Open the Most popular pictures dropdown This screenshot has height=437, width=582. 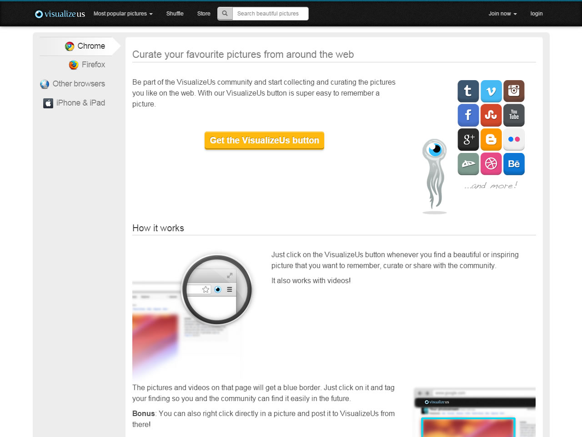(x=123, y=14)
